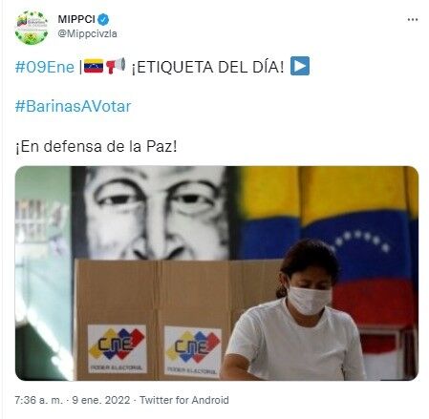Open the #09Ene hashtag
429x419 pixels.
tap(45, 67)
